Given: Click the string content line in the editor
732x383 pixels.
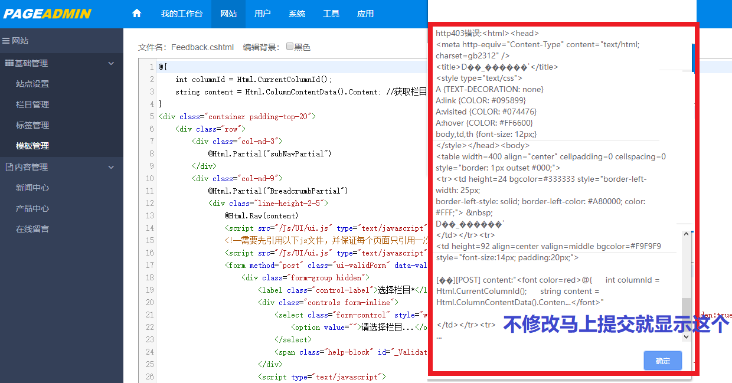Looking at the screenshot, I should (301, 91).
